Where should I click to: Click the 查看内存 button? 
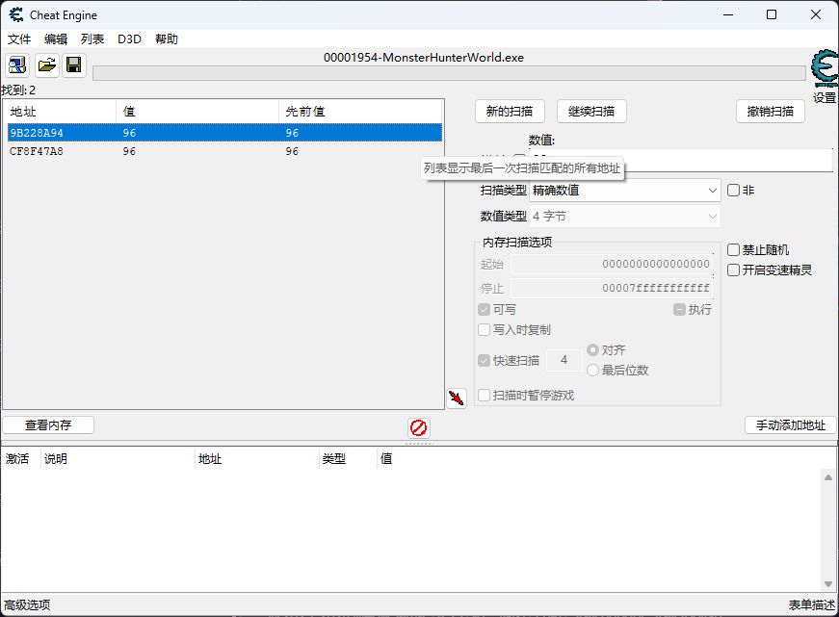(x=48, y=424)
